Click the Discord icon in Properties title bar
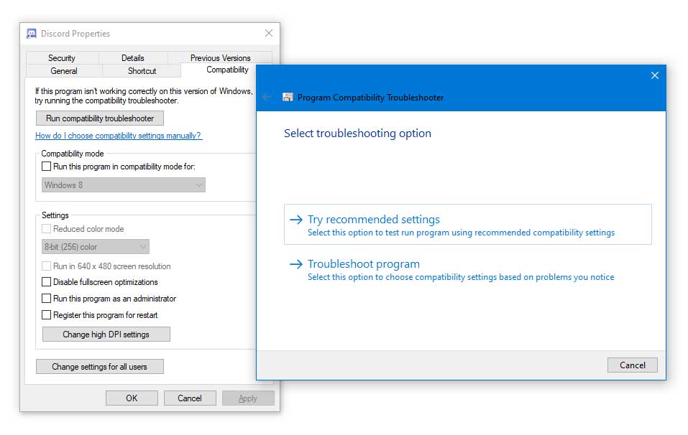This screenshot has width=688, height=435. [x=32, y=34]
